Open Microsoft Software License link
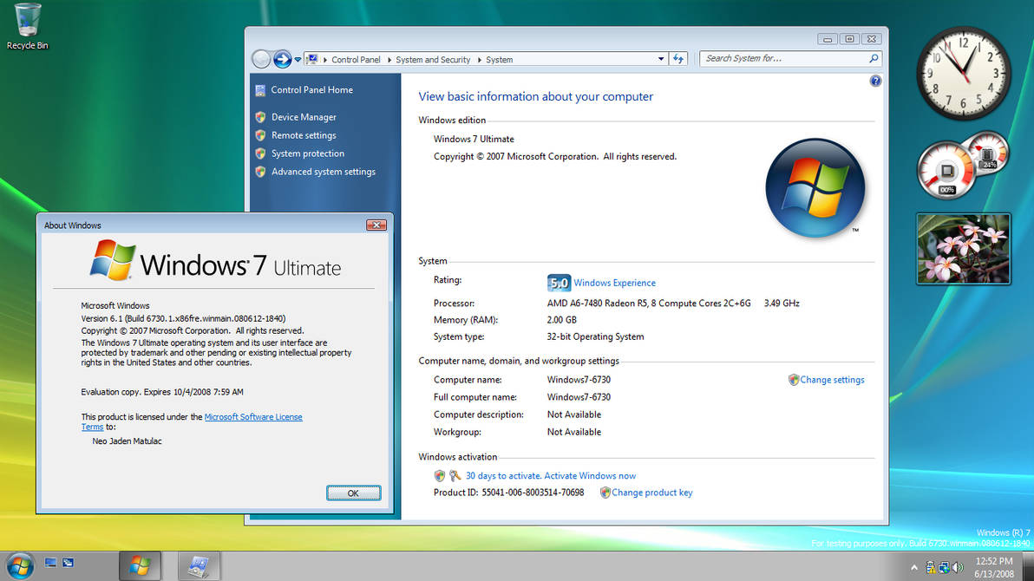The image size is (1034, 581). pyautogui.click(x=253, y=417)
